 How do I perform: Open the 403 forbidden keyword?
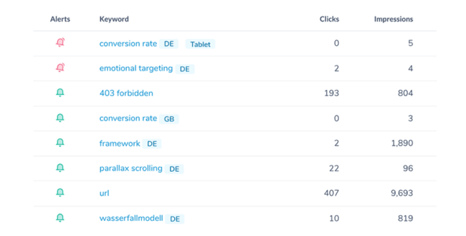point(126,93)
